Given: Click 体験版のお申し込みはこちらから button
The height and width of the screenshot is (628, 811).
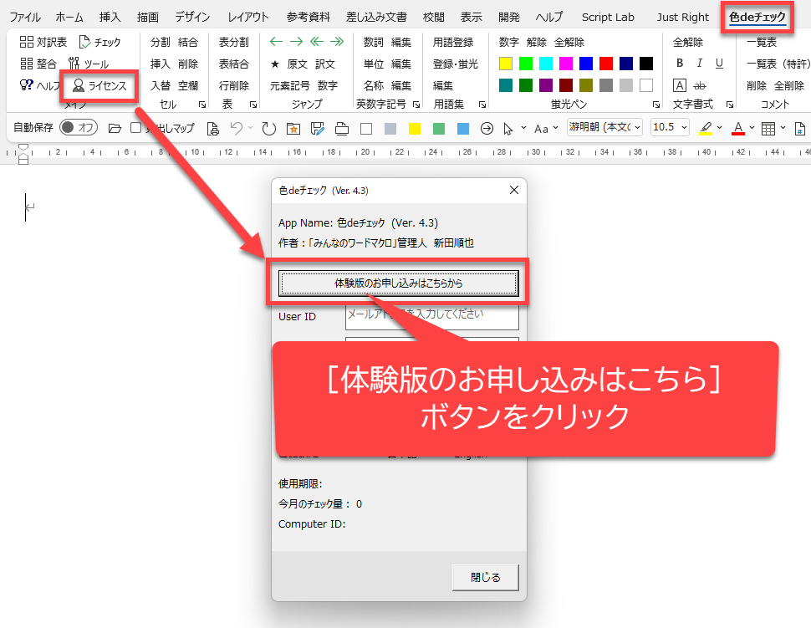Looking at the screenshot, I should (x=398, y=283).
